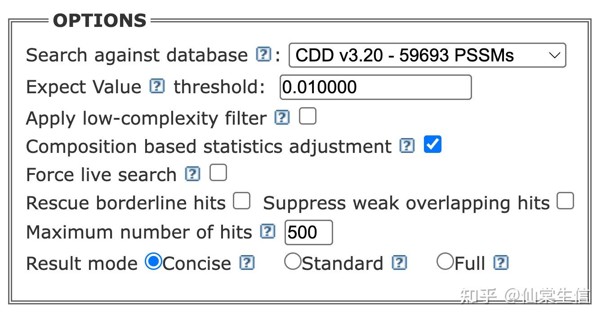Switch result mode to Full

tap(445, 262)
